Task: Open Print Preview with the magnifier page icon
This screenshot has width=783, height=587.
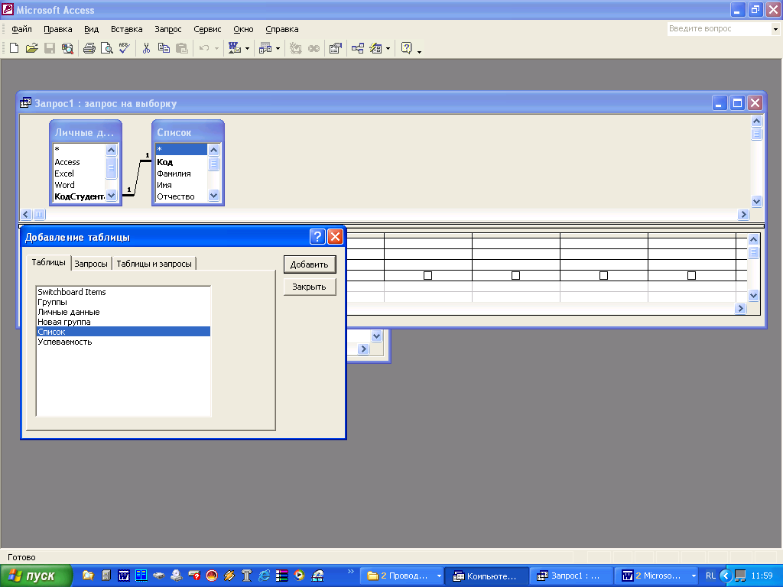Action: click(106, 48)
